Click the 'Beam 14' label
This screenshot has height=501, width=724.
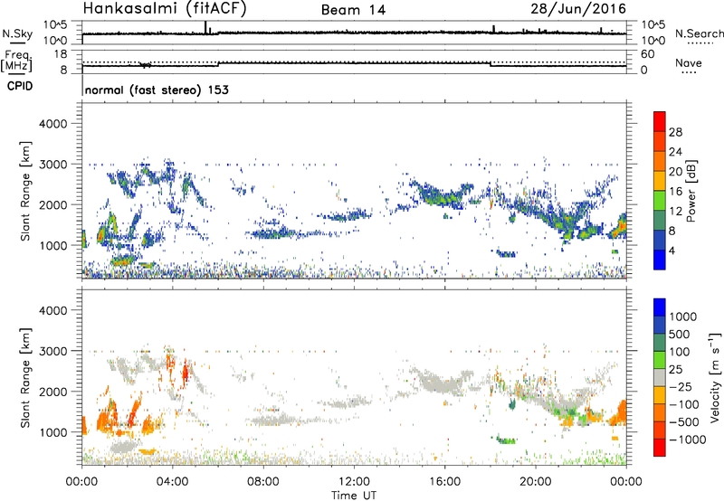(x=353, y=10)
